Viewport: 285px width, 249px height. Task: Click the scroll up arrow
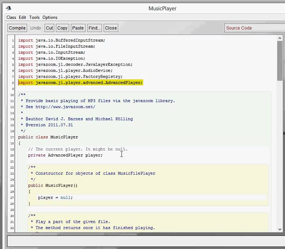280,38
